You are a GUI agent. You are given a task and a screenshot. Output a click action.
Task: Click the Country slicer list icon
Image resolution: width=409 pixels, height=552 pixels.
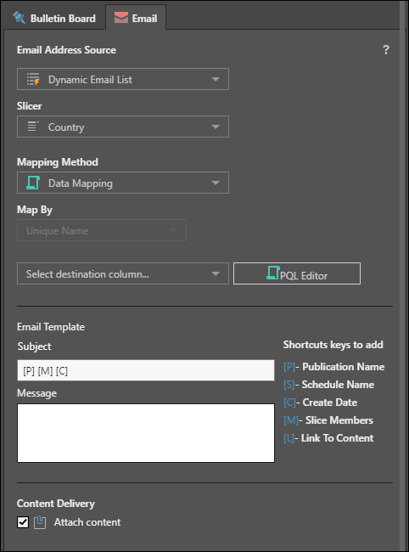point(33,127)
